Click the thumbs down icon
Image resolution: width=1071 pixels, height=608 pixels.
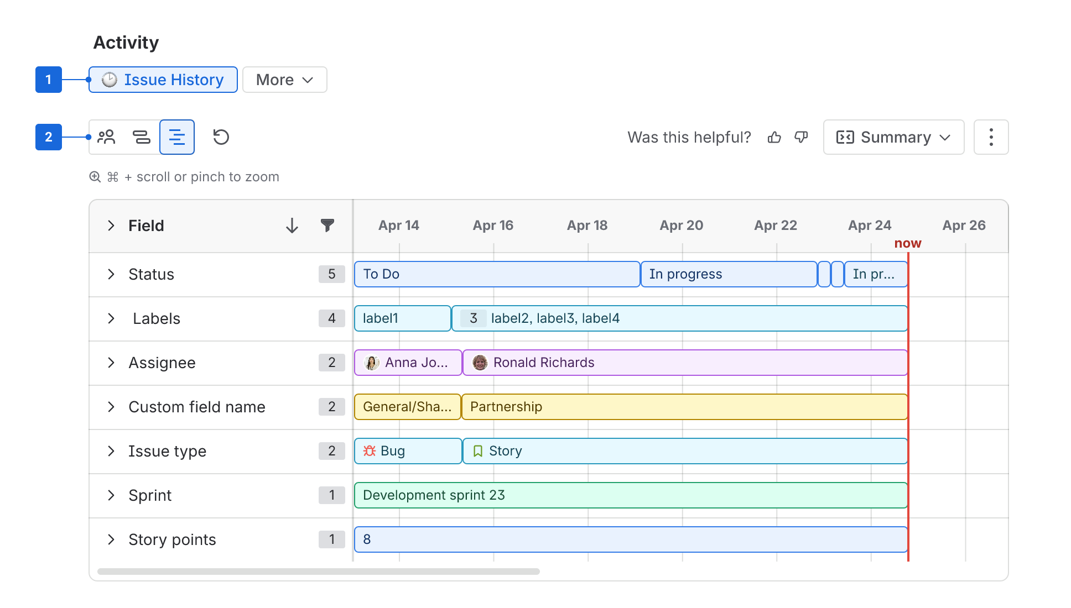(801, 137)
